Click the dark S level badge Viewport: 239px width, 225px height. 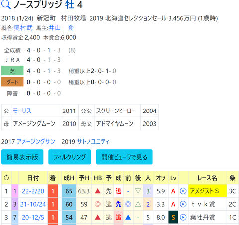[x=173, y=217]
